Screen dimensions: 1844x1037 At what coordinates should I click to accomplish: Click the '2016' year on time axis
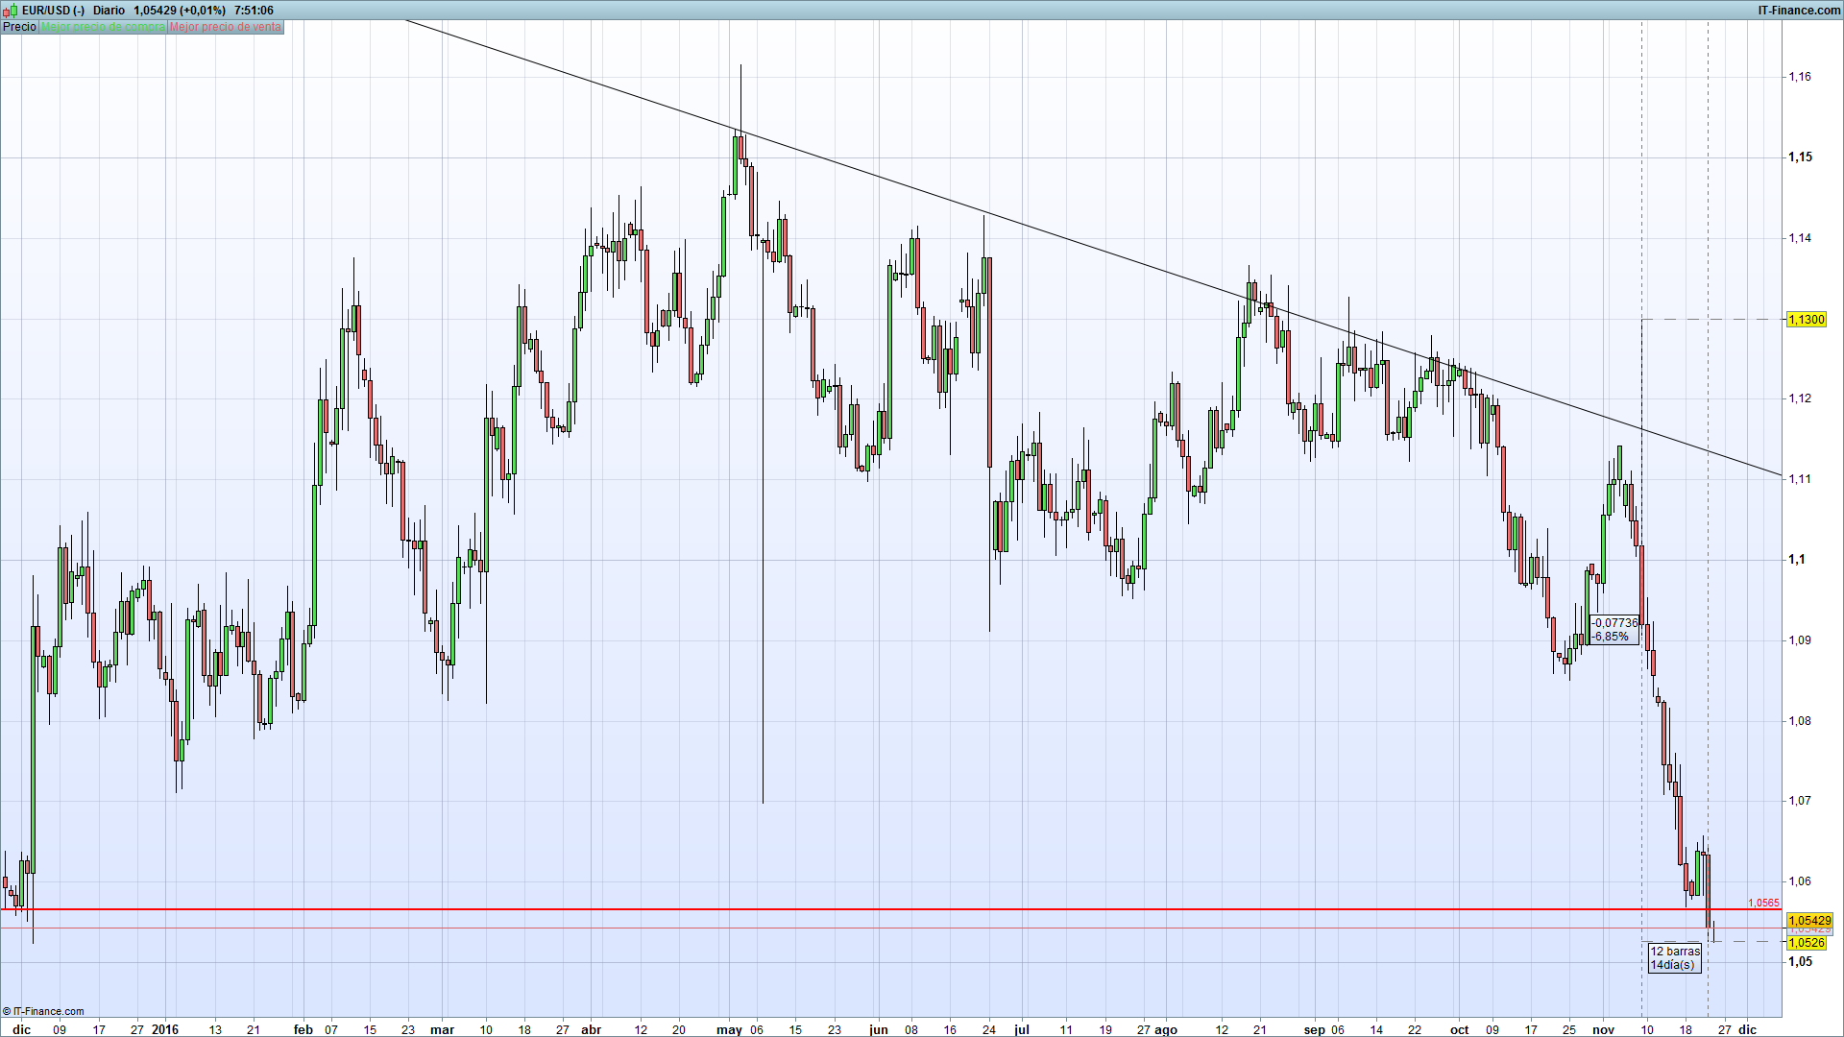point(165,1029)
